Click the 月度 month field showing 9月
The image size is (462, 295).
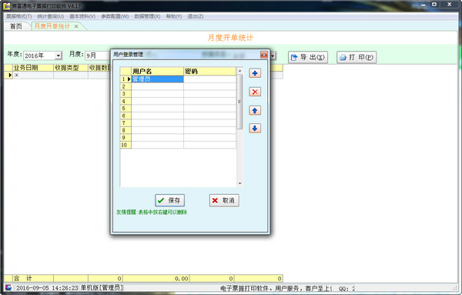97,55
